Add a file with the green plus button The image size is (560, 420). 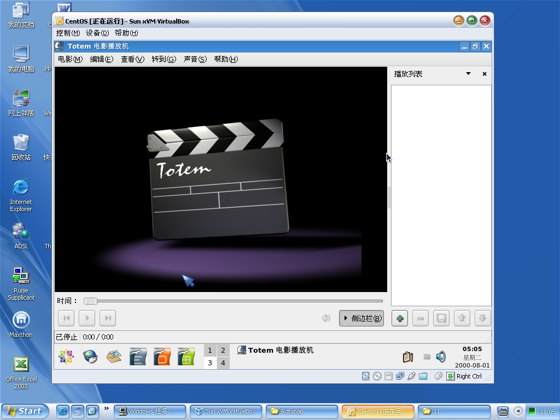(400, 318)
